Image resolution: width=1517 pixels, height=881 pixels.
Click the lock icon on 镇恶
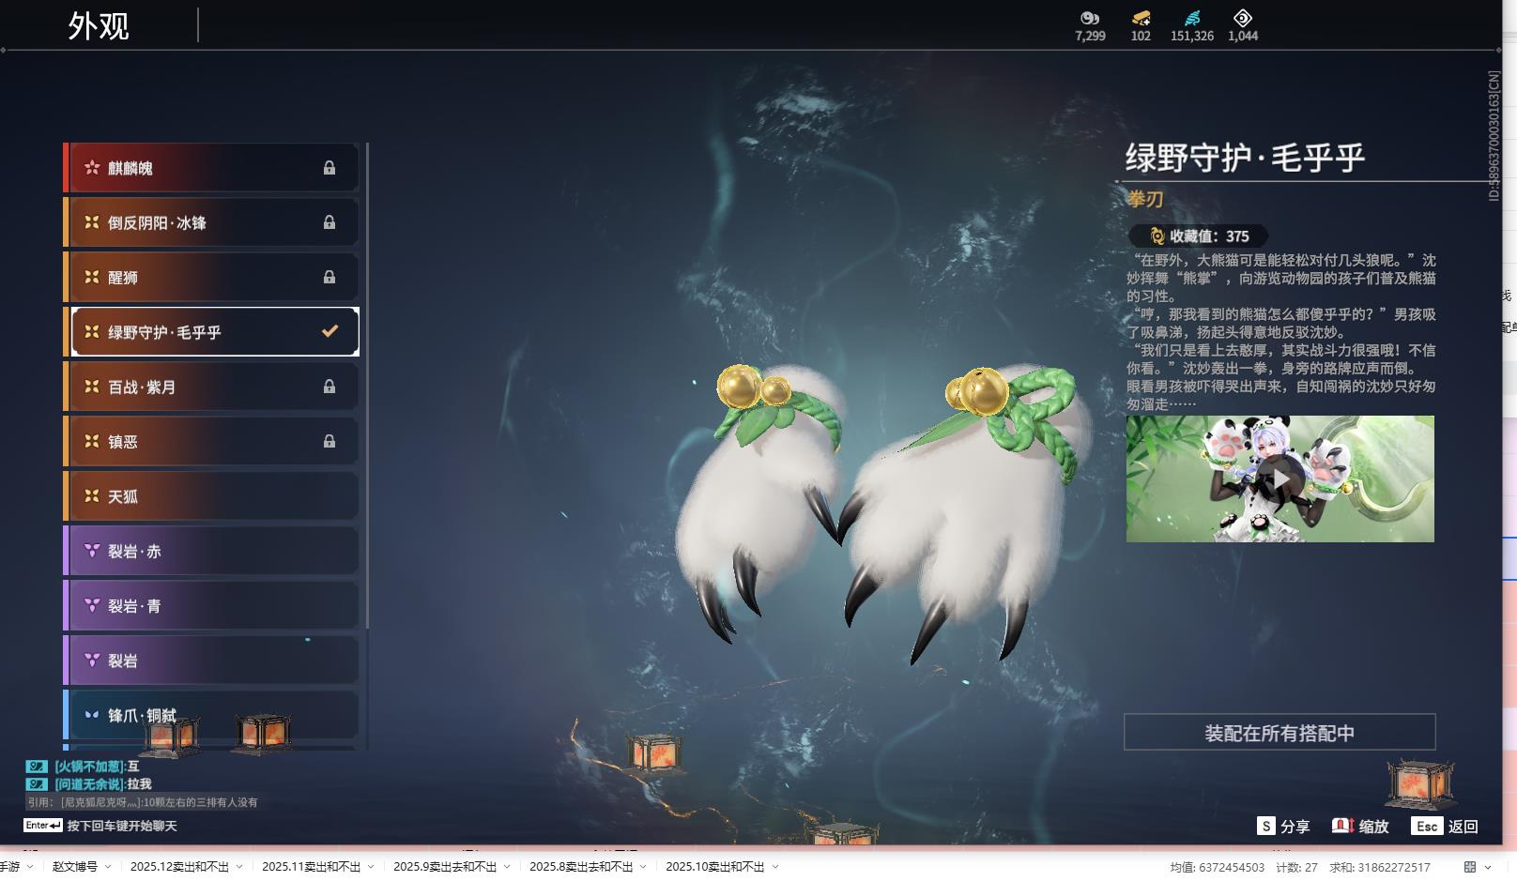(329, 441)
